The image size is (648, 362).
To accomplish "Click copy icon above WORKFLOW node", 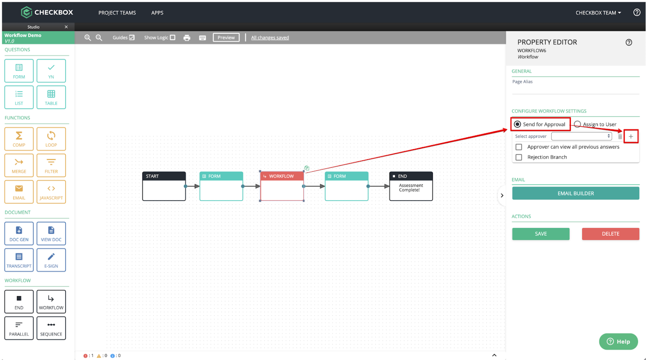I will 307,168.
